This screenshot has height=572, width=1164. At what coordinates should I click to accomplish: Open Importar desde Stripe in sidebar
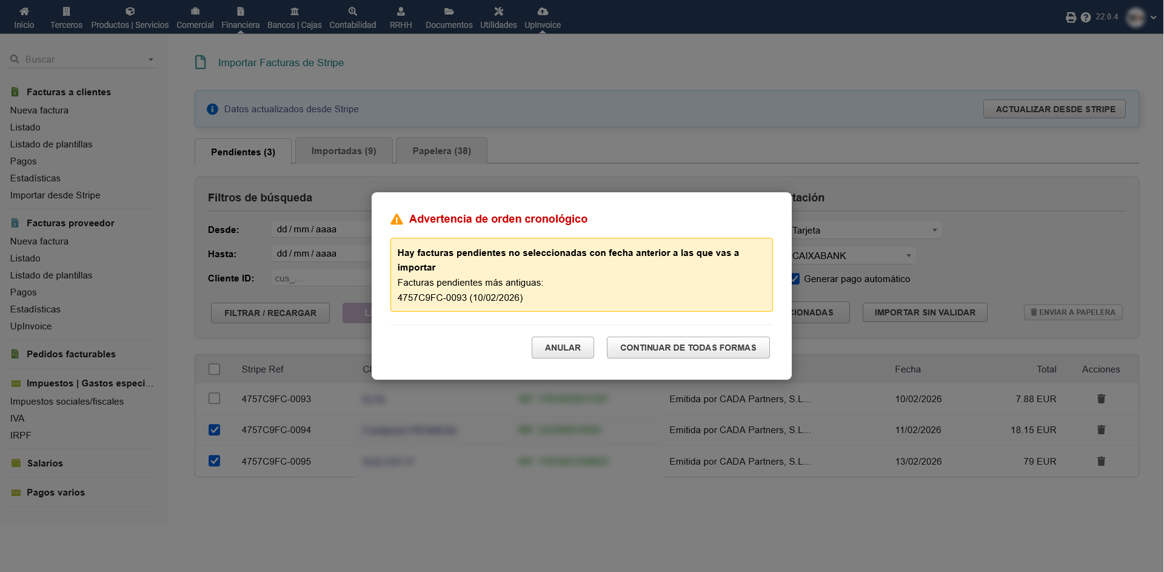click(55, 195)
